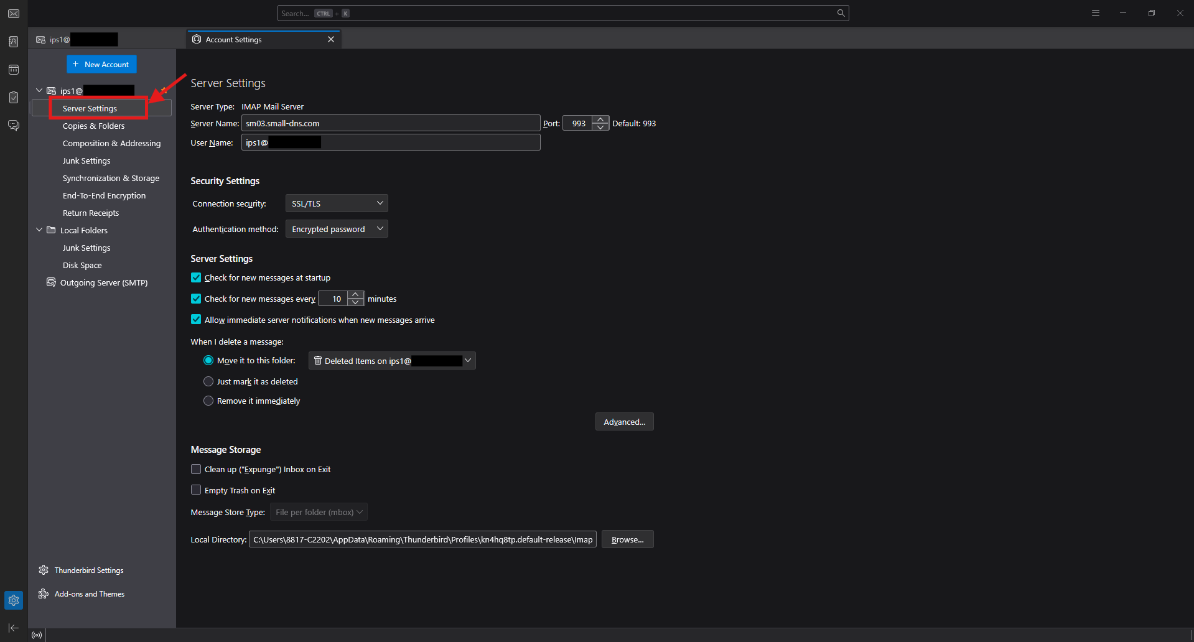Image resolution: width=1194 pixels, height=642 pixels.
Task: Open the Address Book icon
Action: click(14, 42)
